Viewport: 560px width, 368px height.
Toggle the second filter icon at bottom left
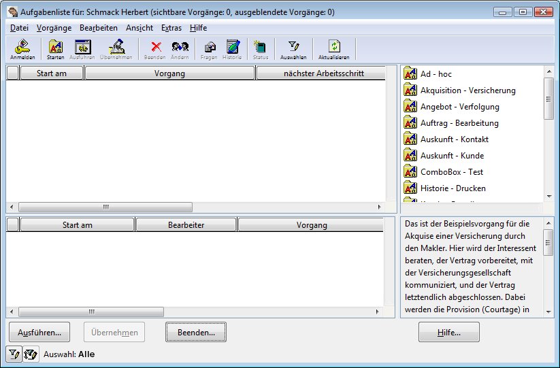point(31,354)
